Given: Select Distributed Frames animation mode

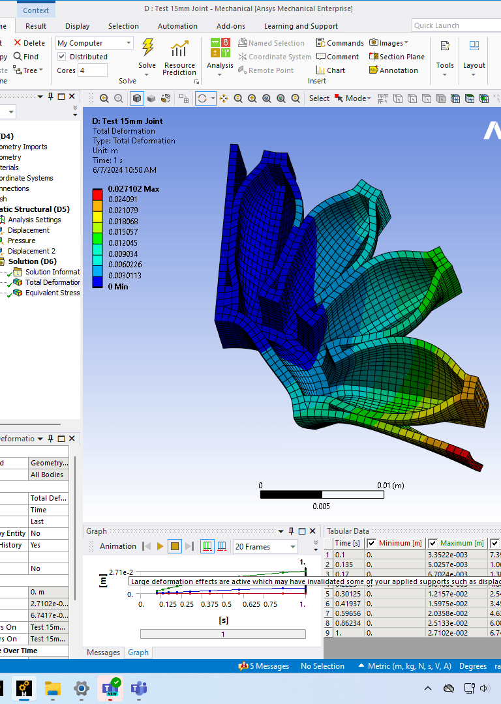Looking at the screenshot, I should click(207, 546).
